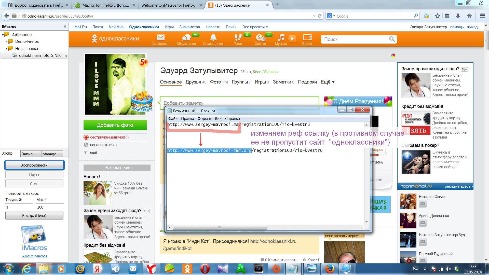Viewport: 489px width, 275px height.
Task: Expand Ещё dropdown in profile tabs
Action: 328,82
